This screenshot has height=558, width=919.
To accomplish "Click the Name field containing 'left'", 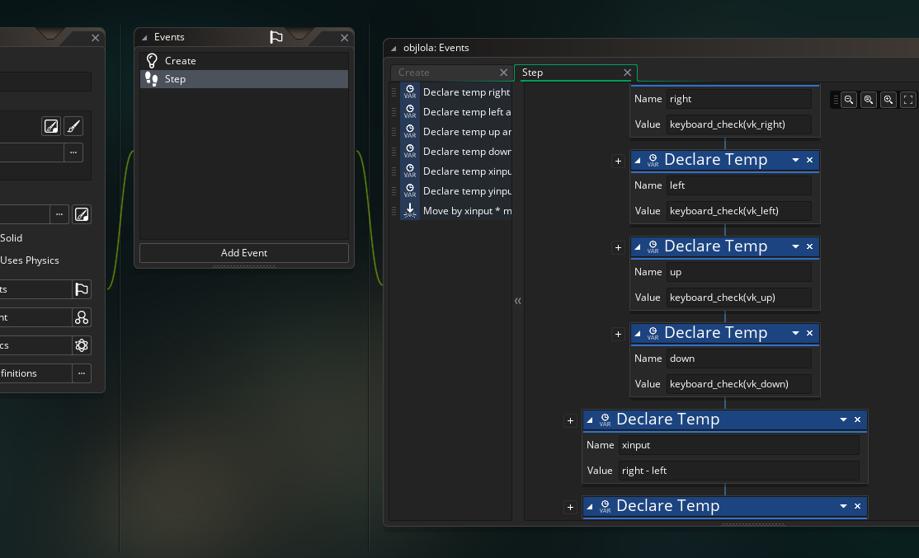I will [x=739, y=185].
